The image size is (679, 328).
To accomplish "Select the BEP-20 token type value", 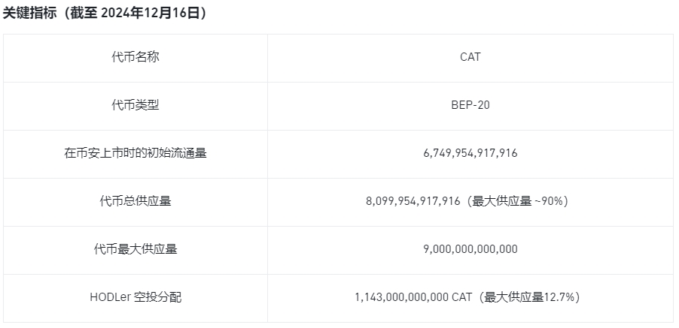I will click(x=470, y=105).
